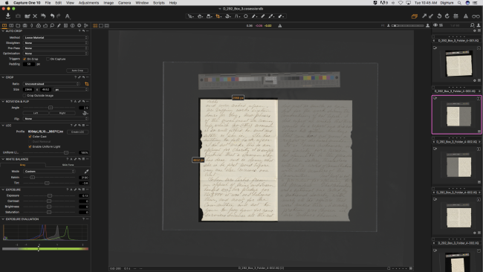Open the Image menu
Image resolution: width=483 pixels, height=272 pixels.
[108, 3]
